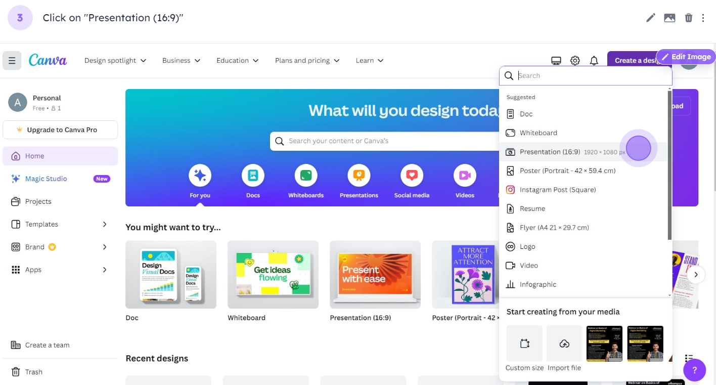This screenshot has width=716, height=385.
Task: Open the Poster template thumbnail
Action: (x=466, y=275)
